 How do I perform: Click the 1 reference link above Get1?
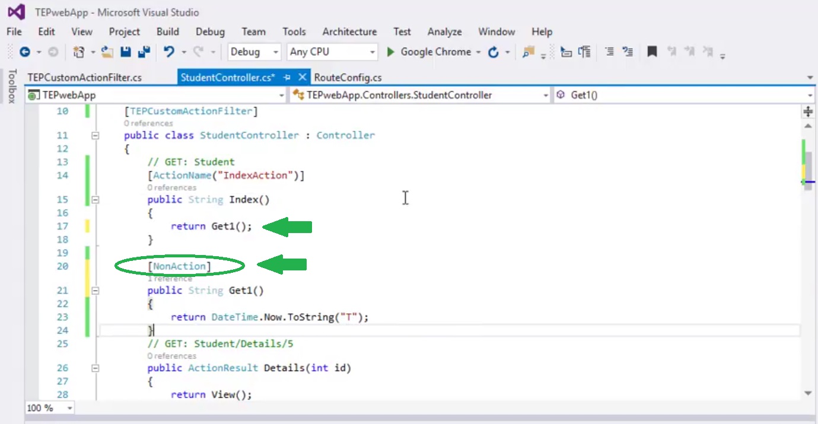pyautogui.click(x=170, y=278)
